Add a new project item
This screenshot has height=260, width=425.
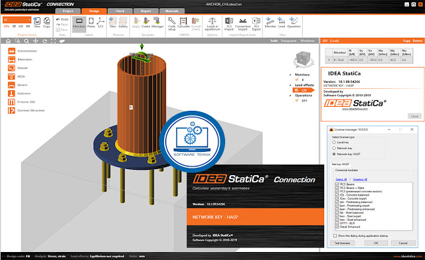click(37, 22)
